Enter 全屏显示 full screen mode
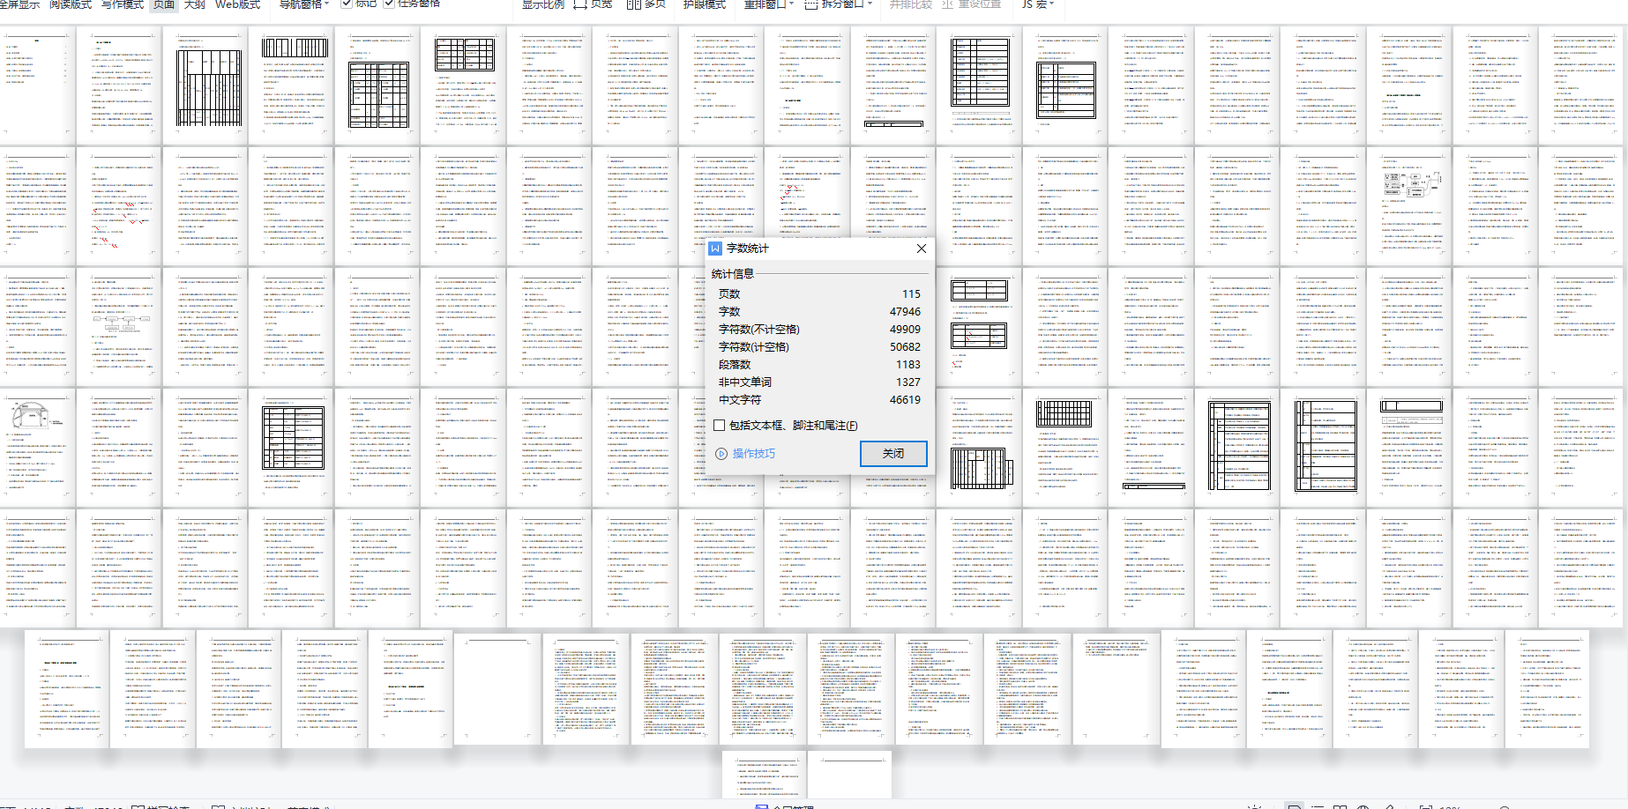Screen dimensions: 1628x809 (19, 4)
